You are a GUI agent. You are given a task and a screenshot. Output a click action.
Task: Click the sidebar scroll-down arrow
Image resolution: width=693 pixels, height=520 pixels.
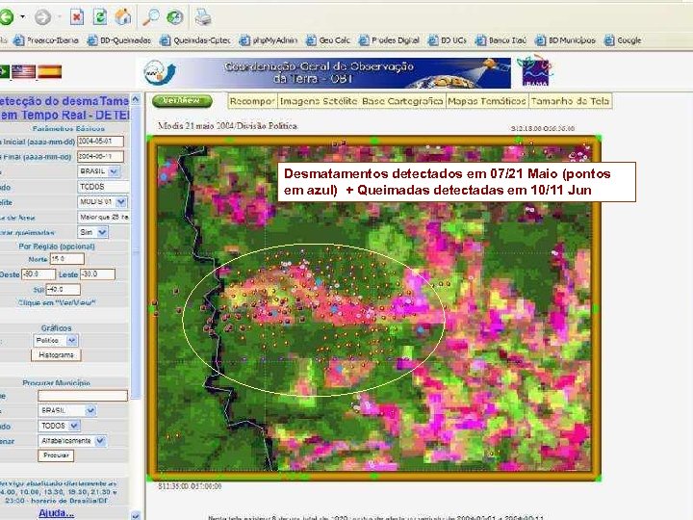pos(136,515)
